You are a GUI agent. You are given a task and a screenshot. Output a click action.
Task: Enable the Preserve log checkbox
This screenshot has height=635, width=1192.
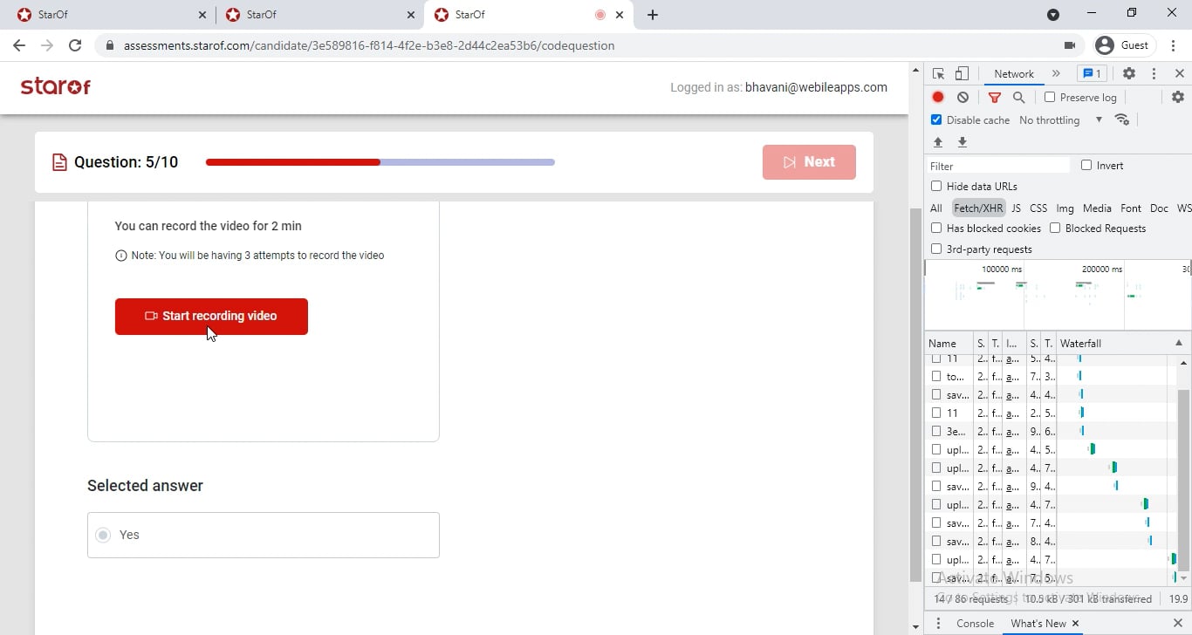1050,98
